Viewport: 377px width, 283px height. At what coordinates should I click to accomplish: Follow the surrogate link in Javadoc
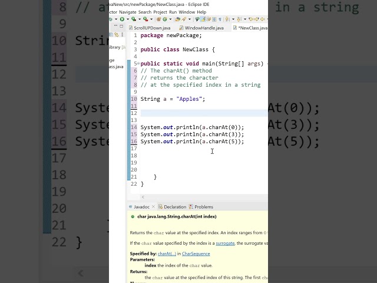click(225, 243)
